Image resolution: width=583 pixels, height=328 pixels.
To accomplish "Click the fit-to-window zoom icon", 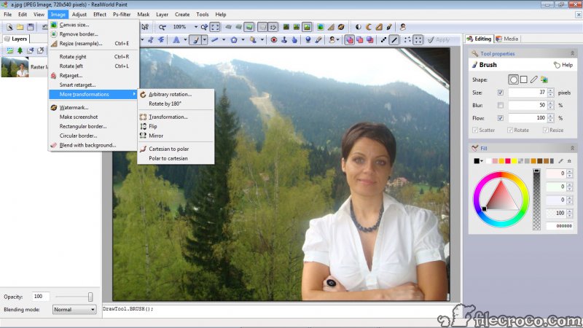I will (x=215, y=27).
